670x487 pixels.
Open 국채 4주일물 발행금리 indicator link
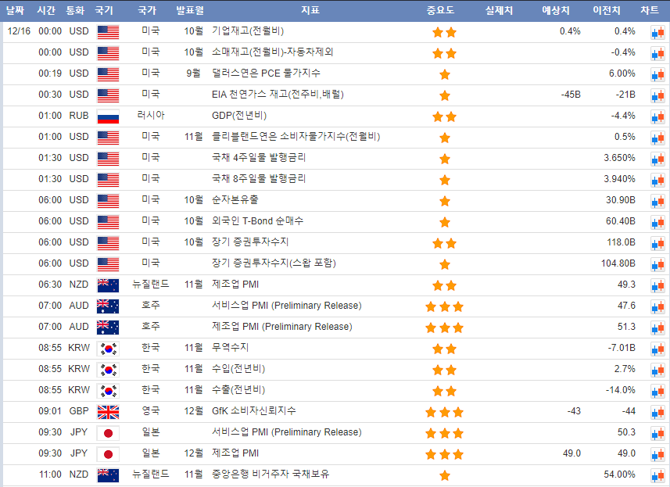click(x=259, y=158)
